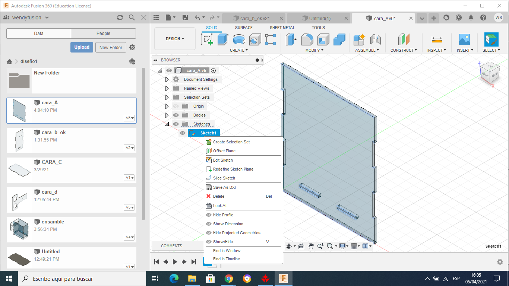Select the Pan hand tool
509x286 pixels.
point(311,246)
